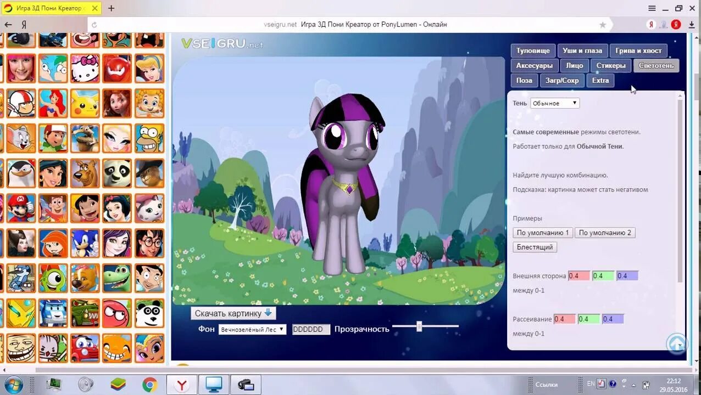701x395 pixels.
Task: Switch to the Грива и хвост tab
Action: pyautogui.click(x=638, y=50)
